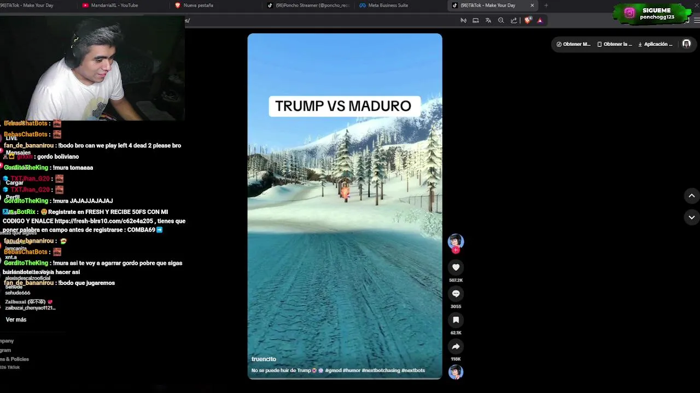The width and height of the screenshot is (700, 393).
Task: Click '!mura tomaaaa' chat message
Action: pyautogui.click(x=48, y=168)
